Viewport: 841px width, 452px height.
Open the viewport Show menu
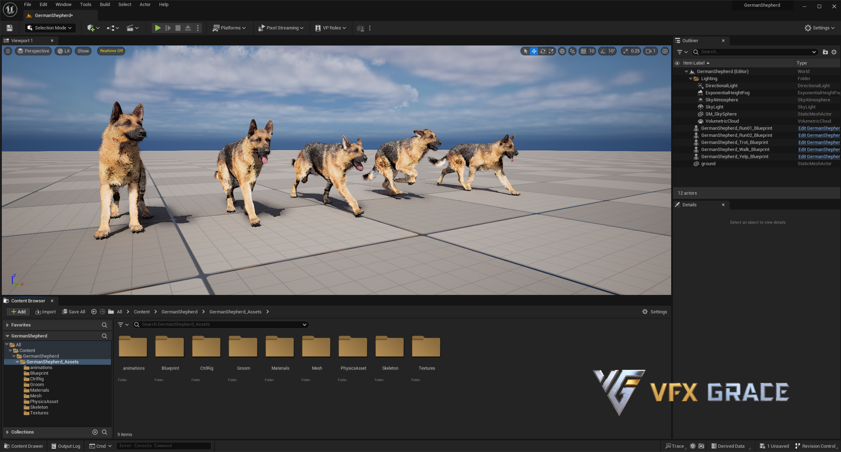(x=83, y=51)
